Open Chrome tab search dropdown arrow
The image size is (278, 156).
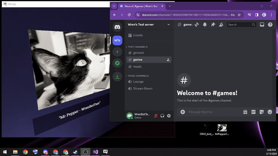tap(114, 6)
